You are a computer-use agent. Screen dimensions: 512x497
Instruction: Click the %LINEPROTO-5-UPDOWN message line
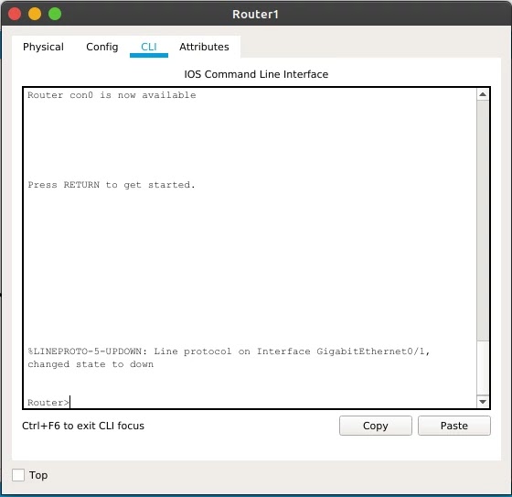(x=229, y=351)
